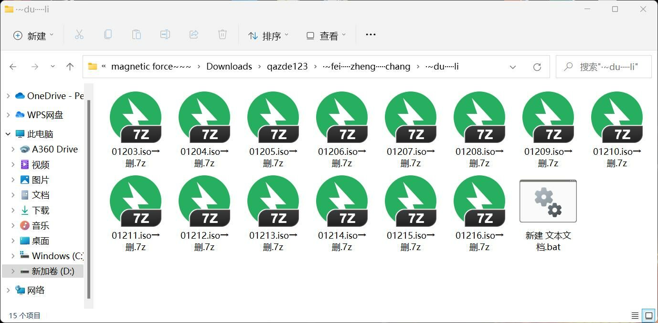Viewport: 658px width, 323px height.
Task: Click the Rename icon in toolbar
Action: coord(165,35)
